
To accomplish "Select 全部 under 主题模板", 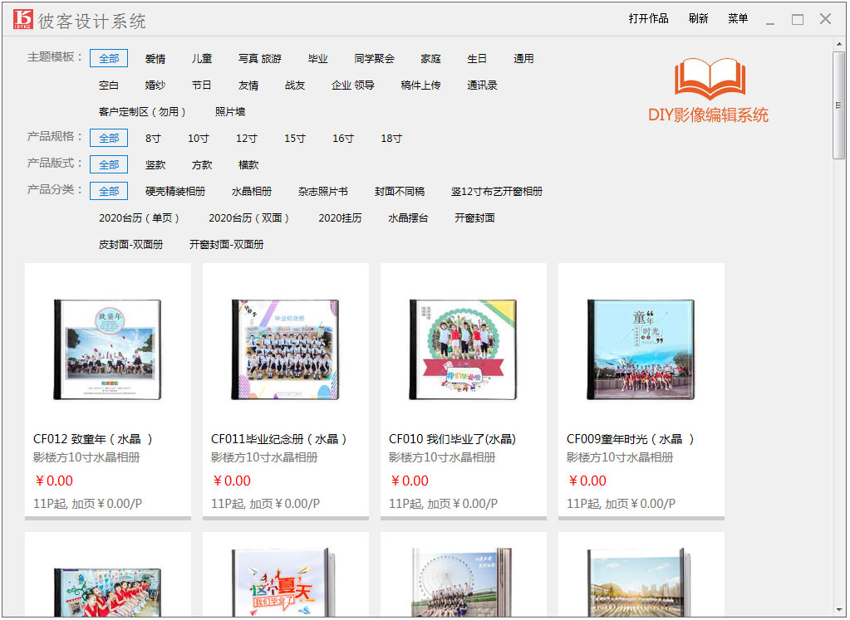I will point(109,58).
